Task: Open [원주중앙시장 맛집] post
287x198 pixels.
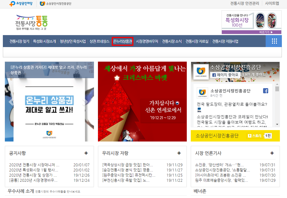Action: tap(129, 175)
